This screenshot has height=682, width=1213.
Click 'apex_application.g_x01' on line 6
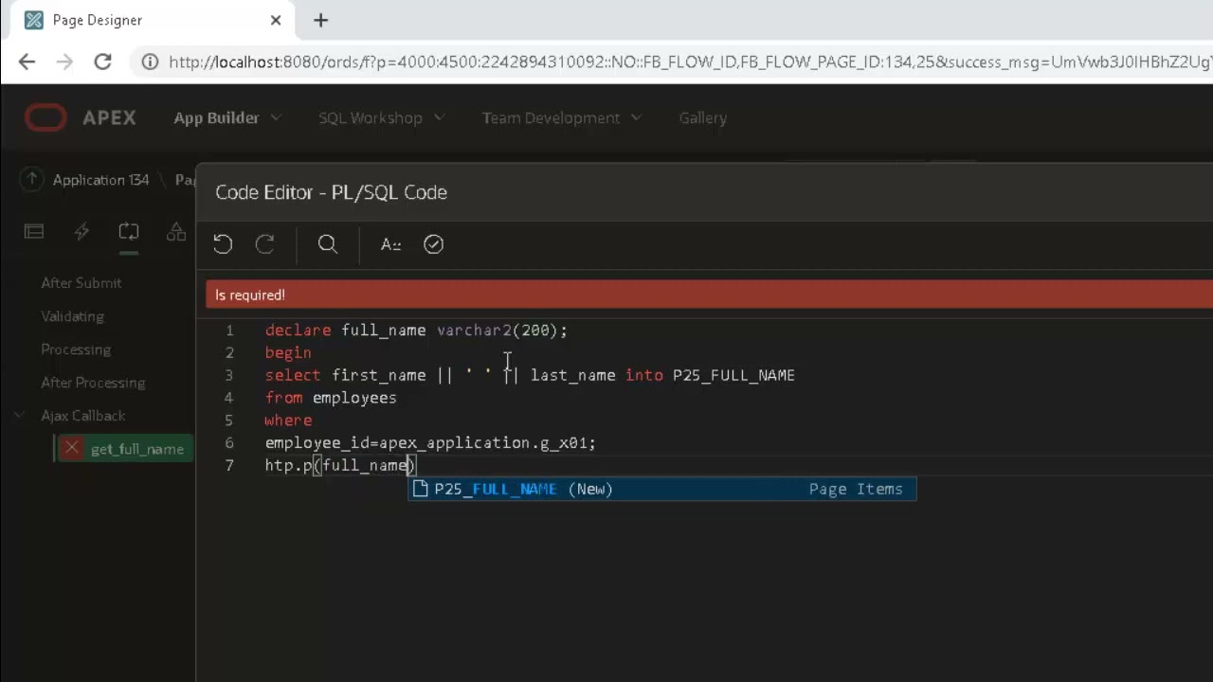pos(482,442)
